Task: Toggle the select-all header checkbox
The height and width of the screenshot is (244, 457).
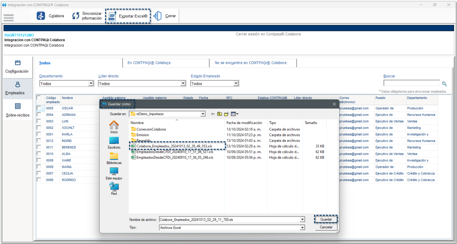Action: [x=39, y=98]
